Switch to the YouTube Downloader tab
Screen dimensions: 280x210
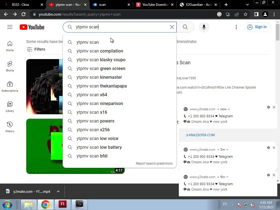pos(155,5)
